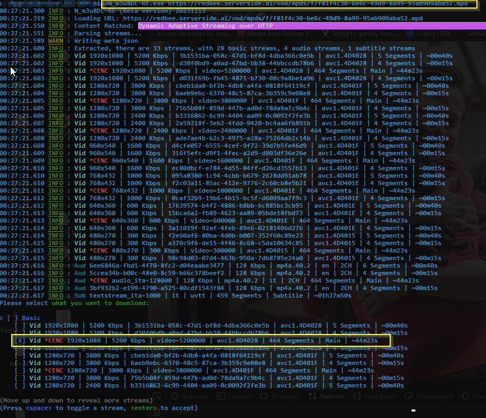The image size is (486, 418).
Task: Click 'Please select what you want to download' prompt
Action: pyautogui.click(x=74, y=303)
